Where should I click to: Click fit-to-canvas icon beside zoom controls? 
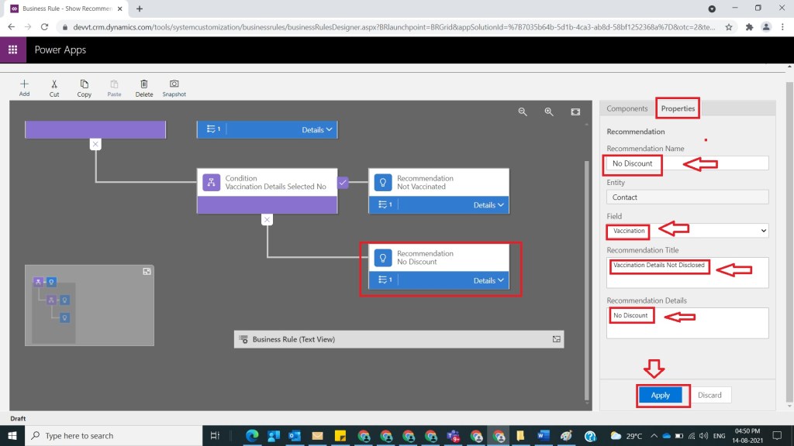[x=575, y=111]
